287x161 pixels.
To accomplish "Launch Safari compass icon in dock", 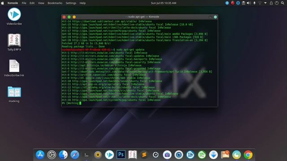I will tap(75, 155).
